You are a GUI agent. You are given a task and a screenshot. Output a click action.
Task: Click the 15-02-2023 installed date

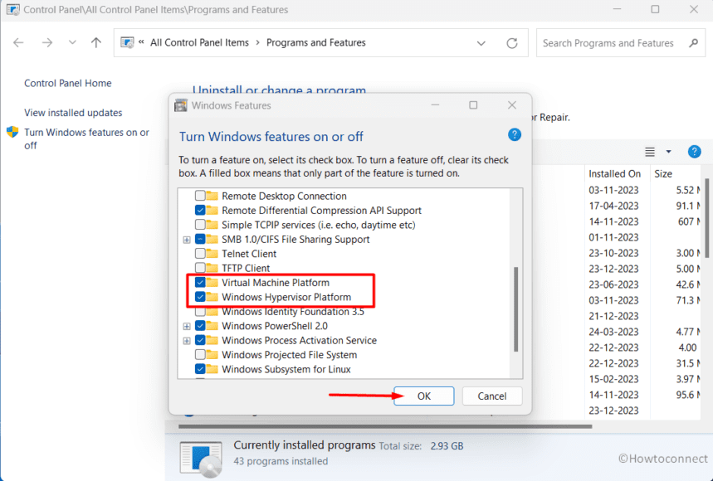(x=614, y=379)
